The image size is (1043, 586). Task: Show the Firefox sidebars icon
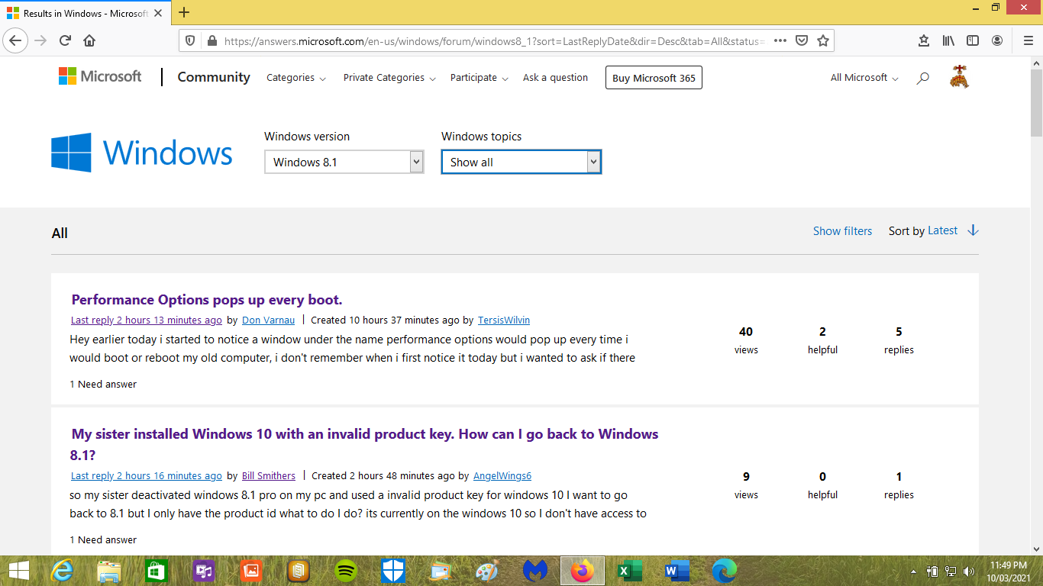click(x=973, y=40)
